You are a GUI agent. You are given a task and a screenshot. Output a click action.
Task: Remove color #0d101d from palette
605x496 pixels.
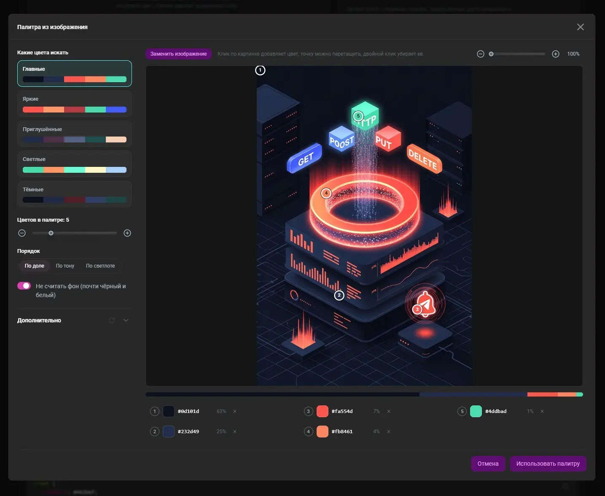point(235,411)
